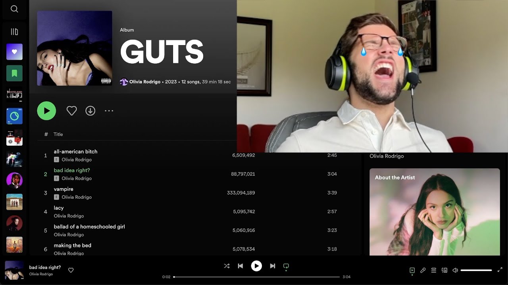Click now playing title bad idea right?
The image size is (508, 285).
coord(45,267)
